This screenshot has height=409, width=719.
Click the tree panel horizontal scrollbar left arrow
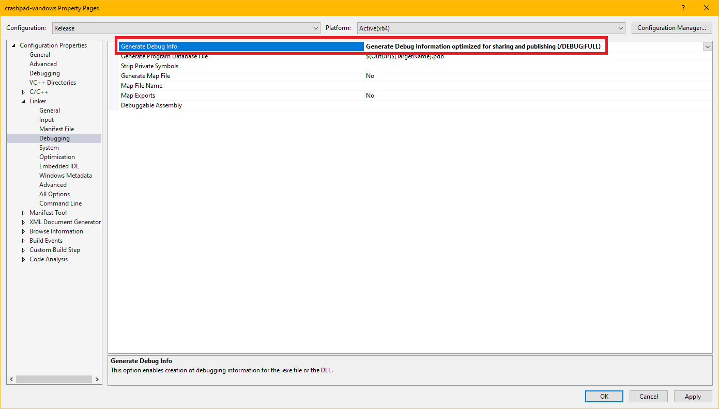click(11, 379)
